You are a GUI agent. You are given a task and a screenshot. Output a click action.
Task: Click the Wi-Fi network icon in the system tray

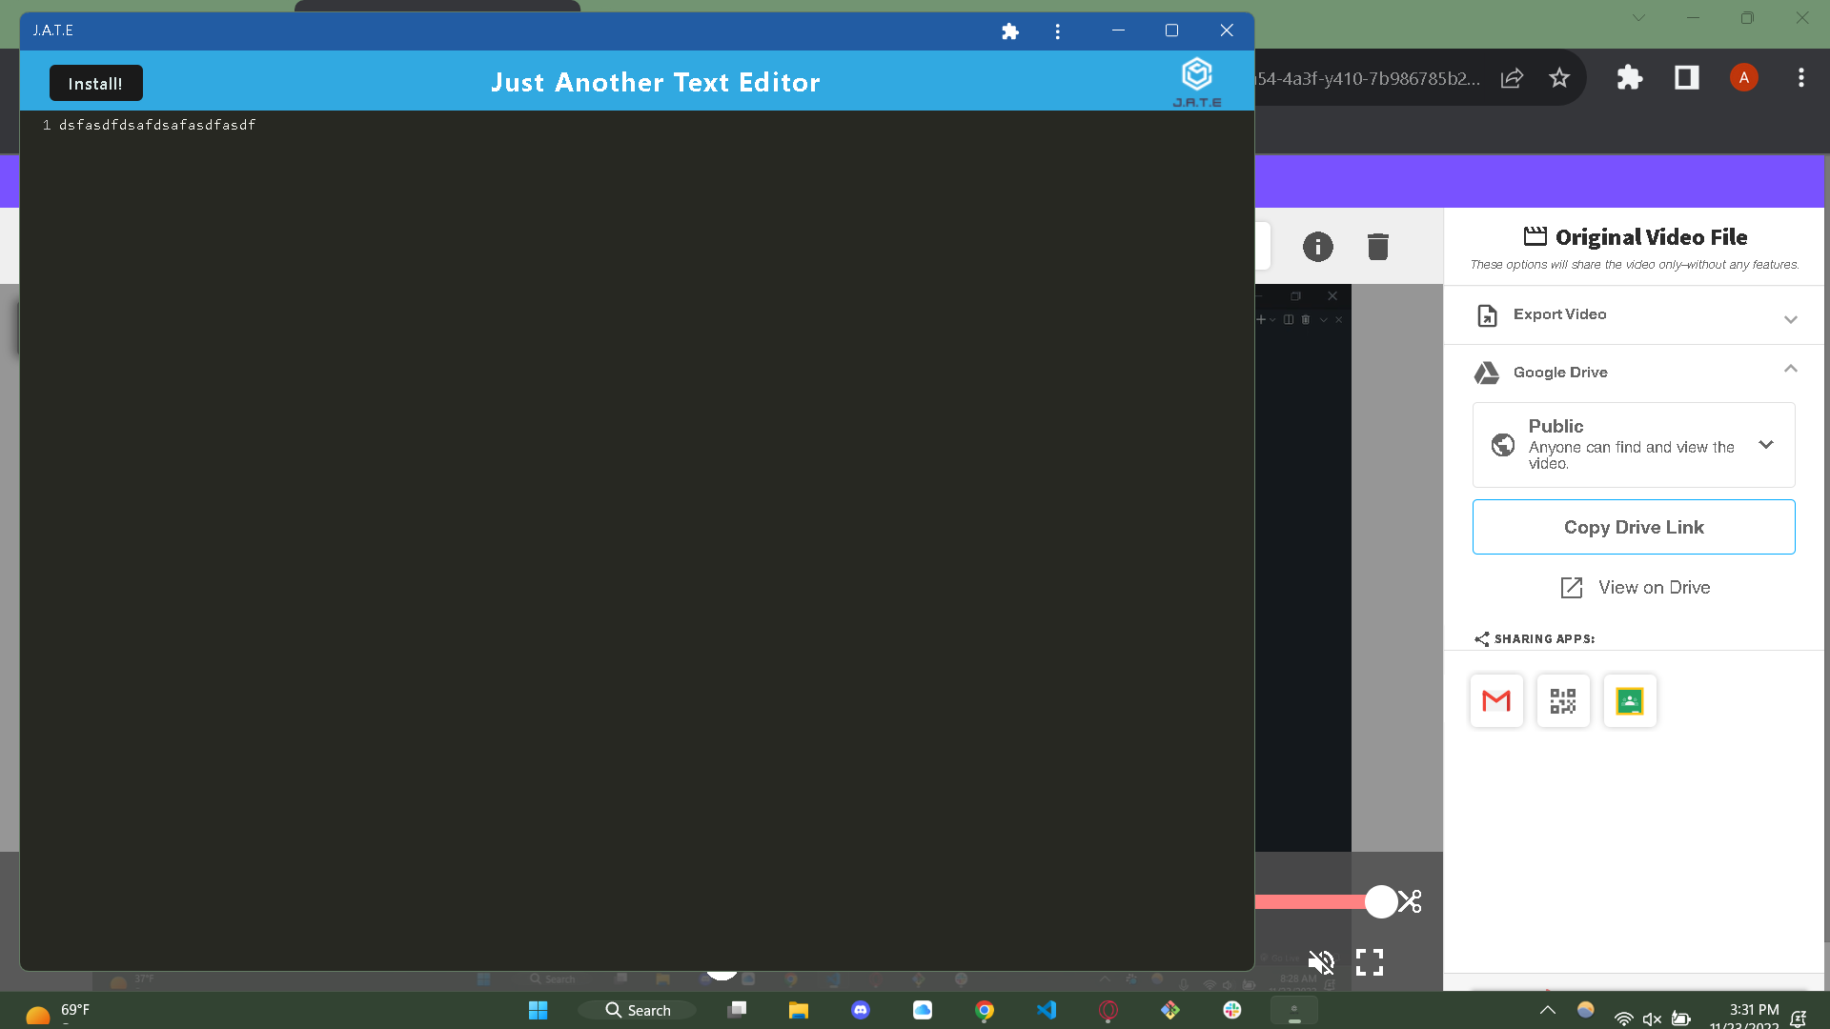[x=1623, y=1019]
